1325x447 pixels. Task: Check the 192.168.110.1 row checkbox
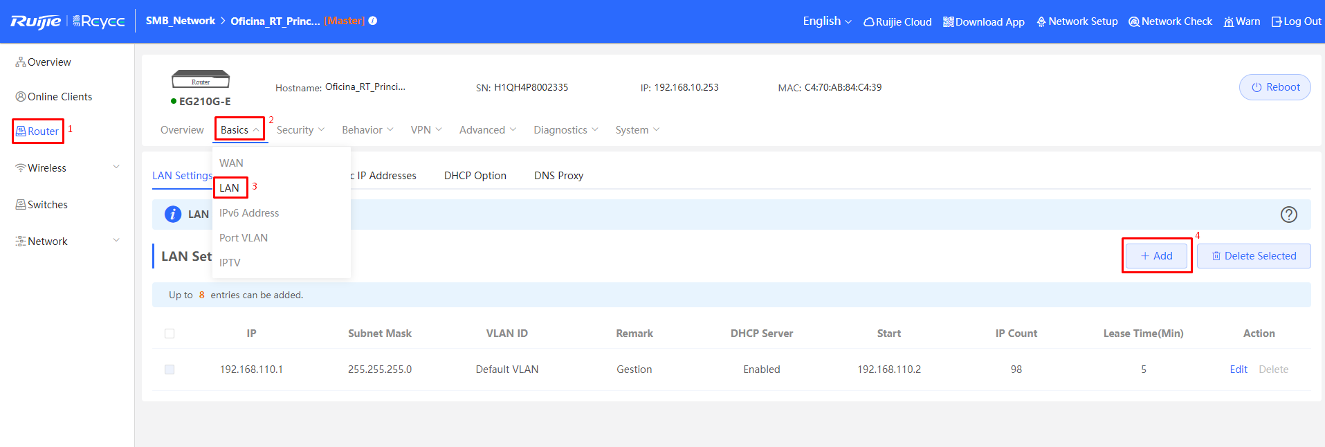coord(170,370)
